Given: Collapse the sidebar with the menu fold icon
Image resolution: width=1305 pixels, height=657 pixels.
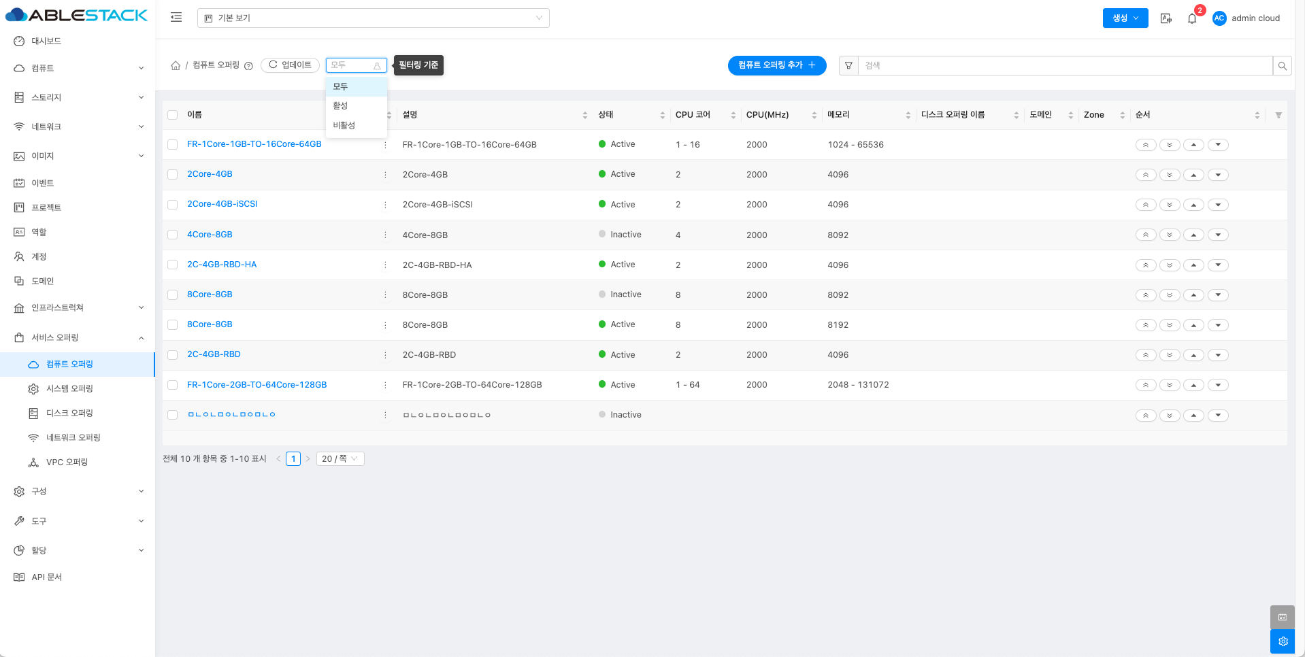Looking at the screenshot, I should [176, 18].
